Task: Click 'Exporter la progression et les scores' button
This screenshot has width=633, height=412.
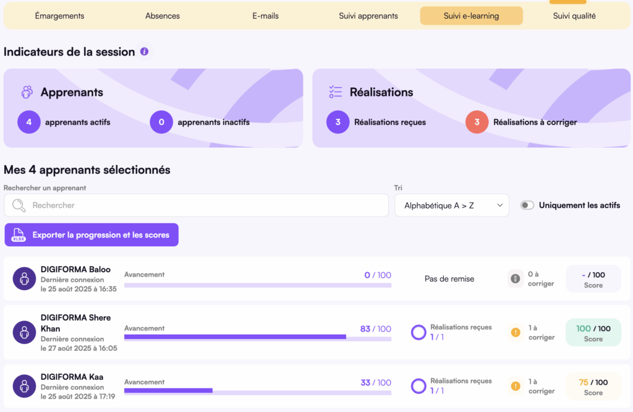Action: (91, 235)
